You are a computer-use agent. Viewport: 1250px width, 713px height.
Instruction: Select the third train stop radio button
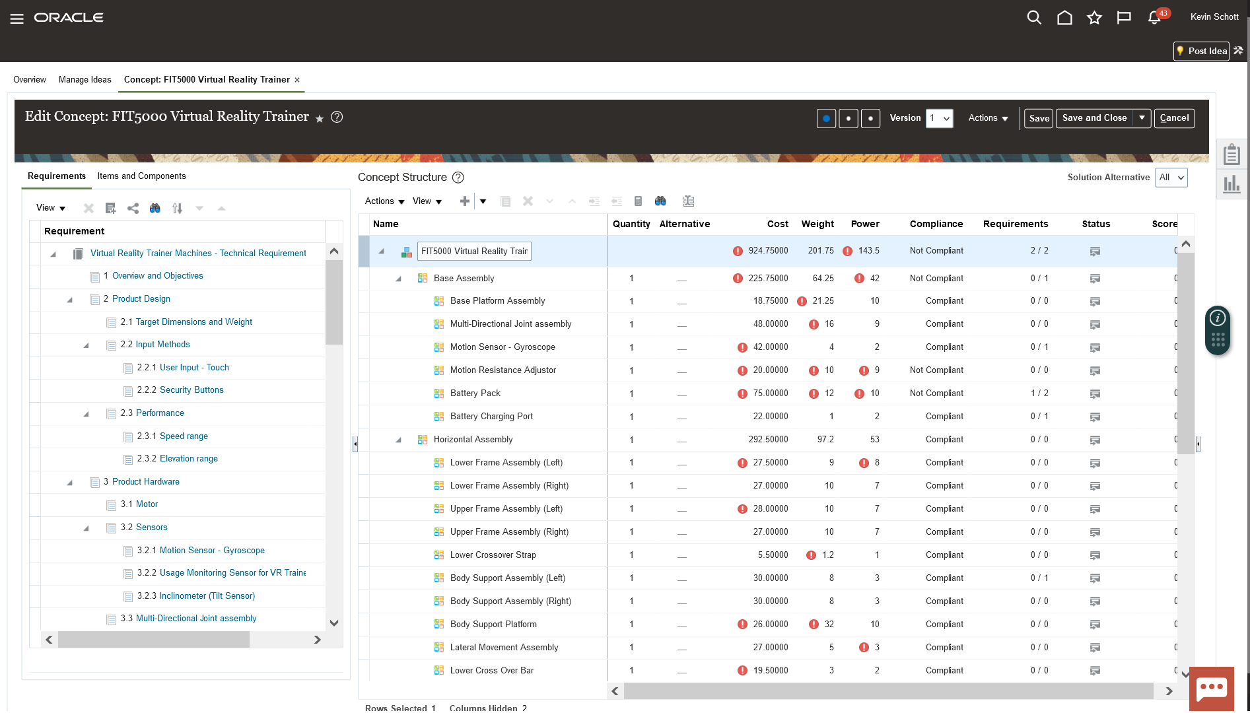pyautogui.click(x=870, y=119)
